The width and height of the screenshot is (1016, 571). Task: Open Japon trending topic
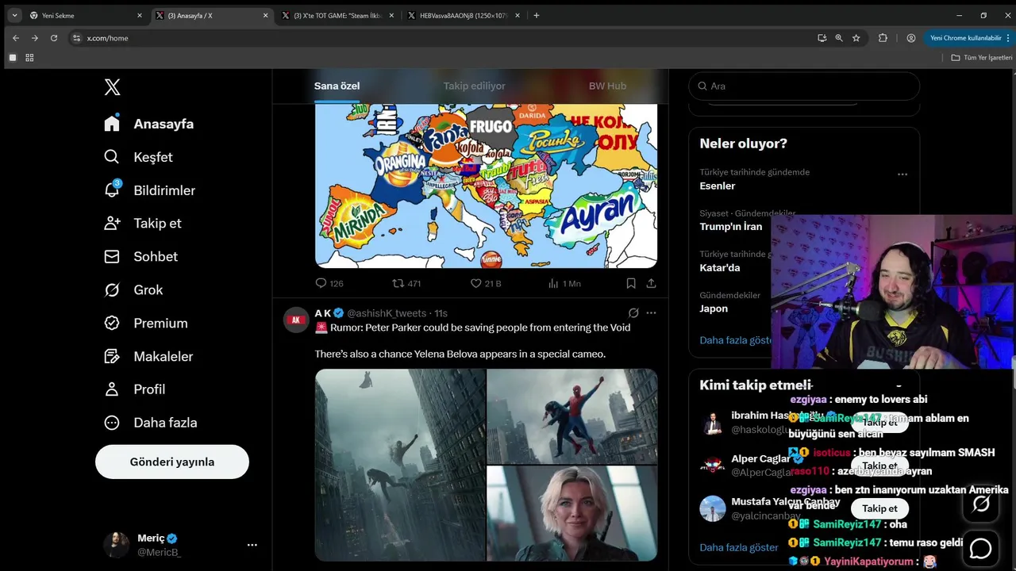[714, 308]
